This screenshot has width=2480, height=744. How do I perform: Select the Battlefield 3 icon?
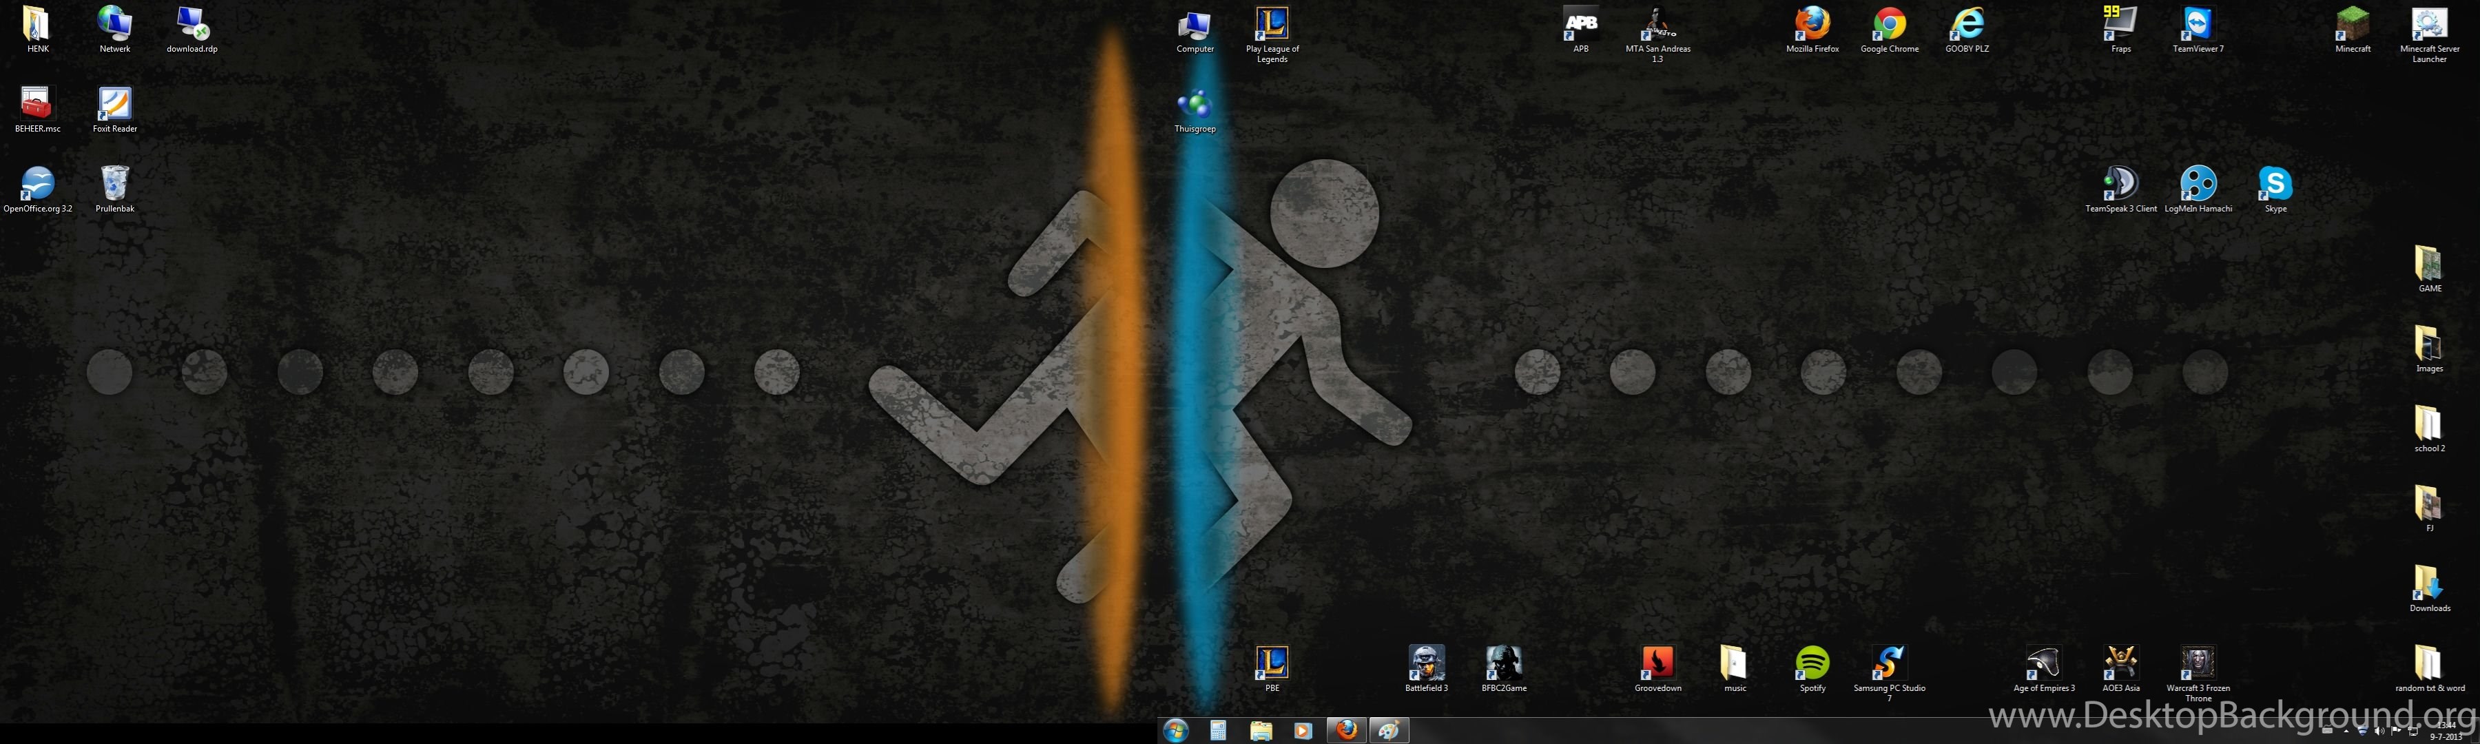pos(1426,668)
